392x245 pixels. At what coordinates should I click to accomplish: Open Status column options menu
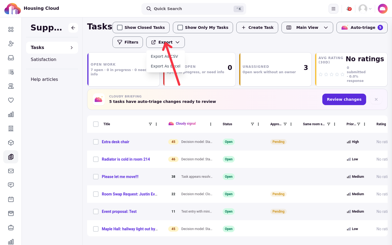click(x=258, y=124)
